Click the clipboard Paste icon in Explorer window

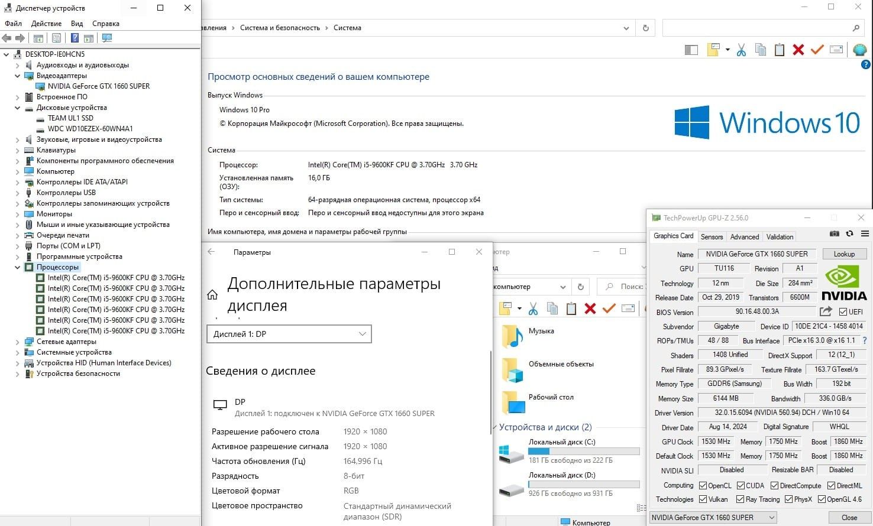click(571, 308)
